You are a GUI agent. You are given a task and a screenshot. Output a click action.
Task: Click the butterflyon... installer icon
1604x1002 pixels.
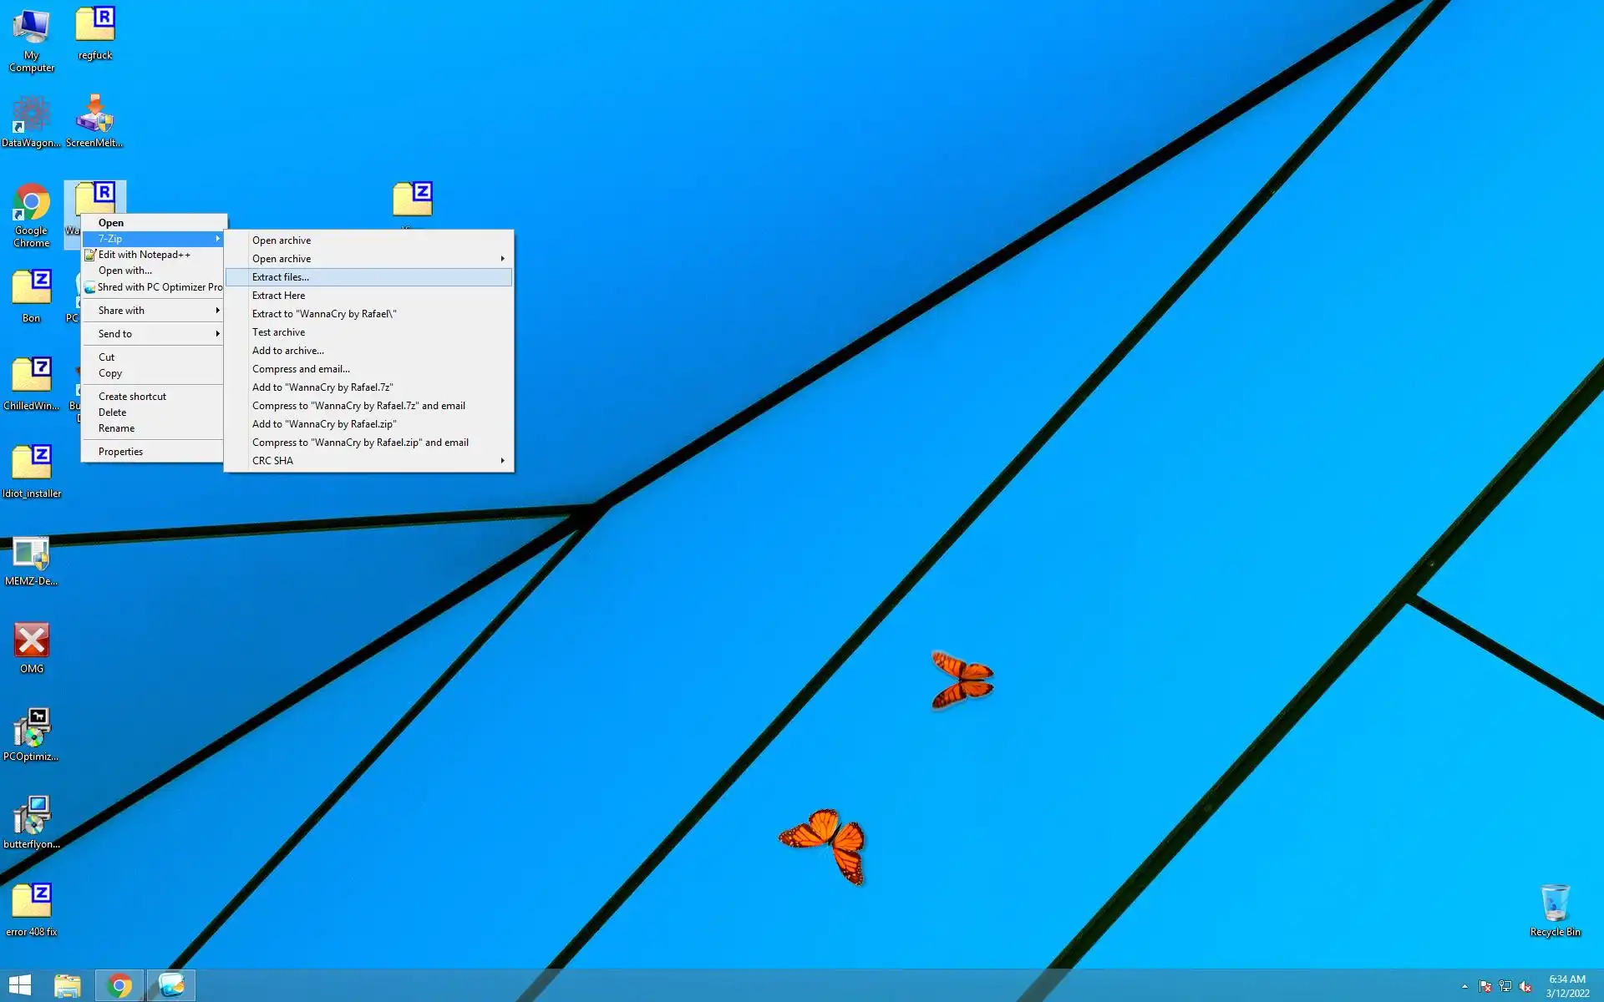31,817
